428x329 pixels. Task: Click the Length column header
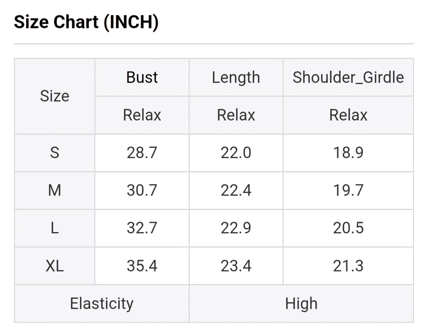236,78
